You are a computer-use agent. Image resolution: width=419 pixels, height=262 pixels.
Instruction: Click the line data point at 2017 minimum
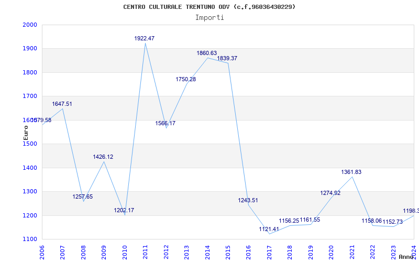(269, 234)
